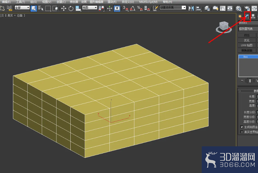Select Box in the modifier stack
Image resolution: width=258 pixels, height=173 pixels.
tap(245, 57)
